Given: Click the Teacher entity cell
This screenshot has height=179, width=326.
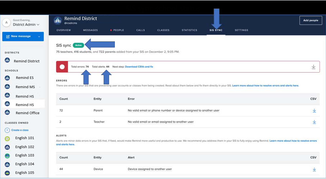Looking at the screenshot, I should [99, 122].
